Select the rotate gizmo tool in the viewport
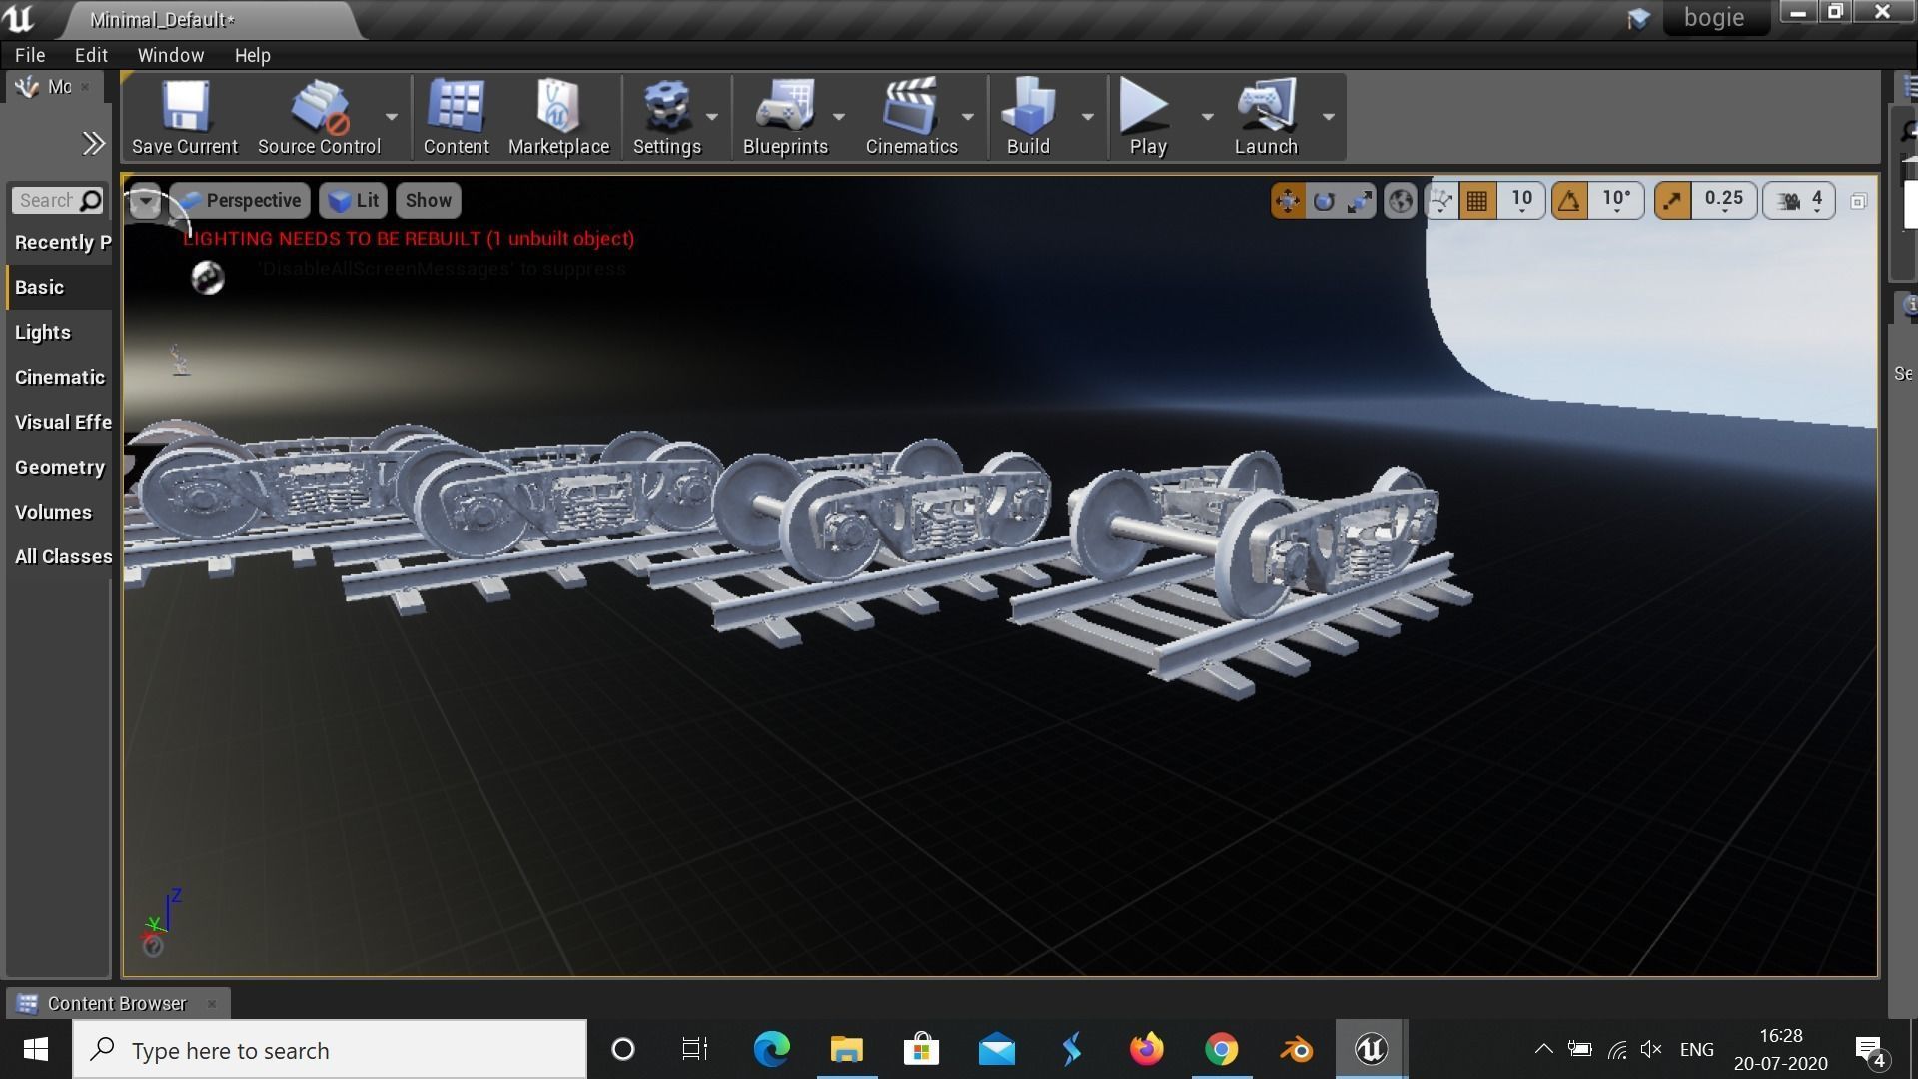1918x1079 pixels. [x=1323, y=201]
